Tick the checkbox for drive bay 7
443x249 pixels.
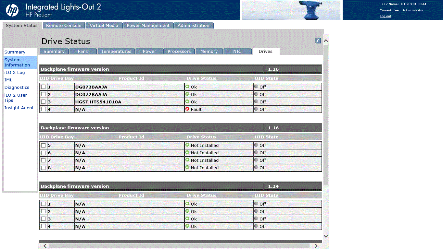(44, 160)
